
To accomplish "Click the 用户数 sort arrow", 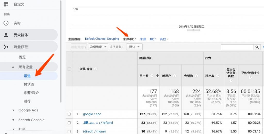I will (158, 76).
